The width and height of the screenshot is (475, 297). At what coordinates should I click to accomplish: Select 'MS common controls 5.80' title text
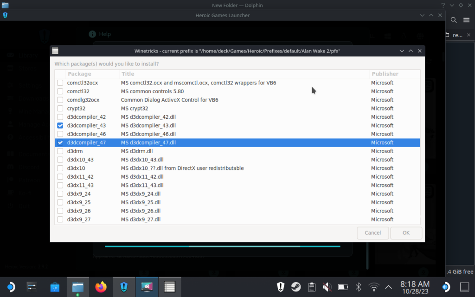click(152, 91)
